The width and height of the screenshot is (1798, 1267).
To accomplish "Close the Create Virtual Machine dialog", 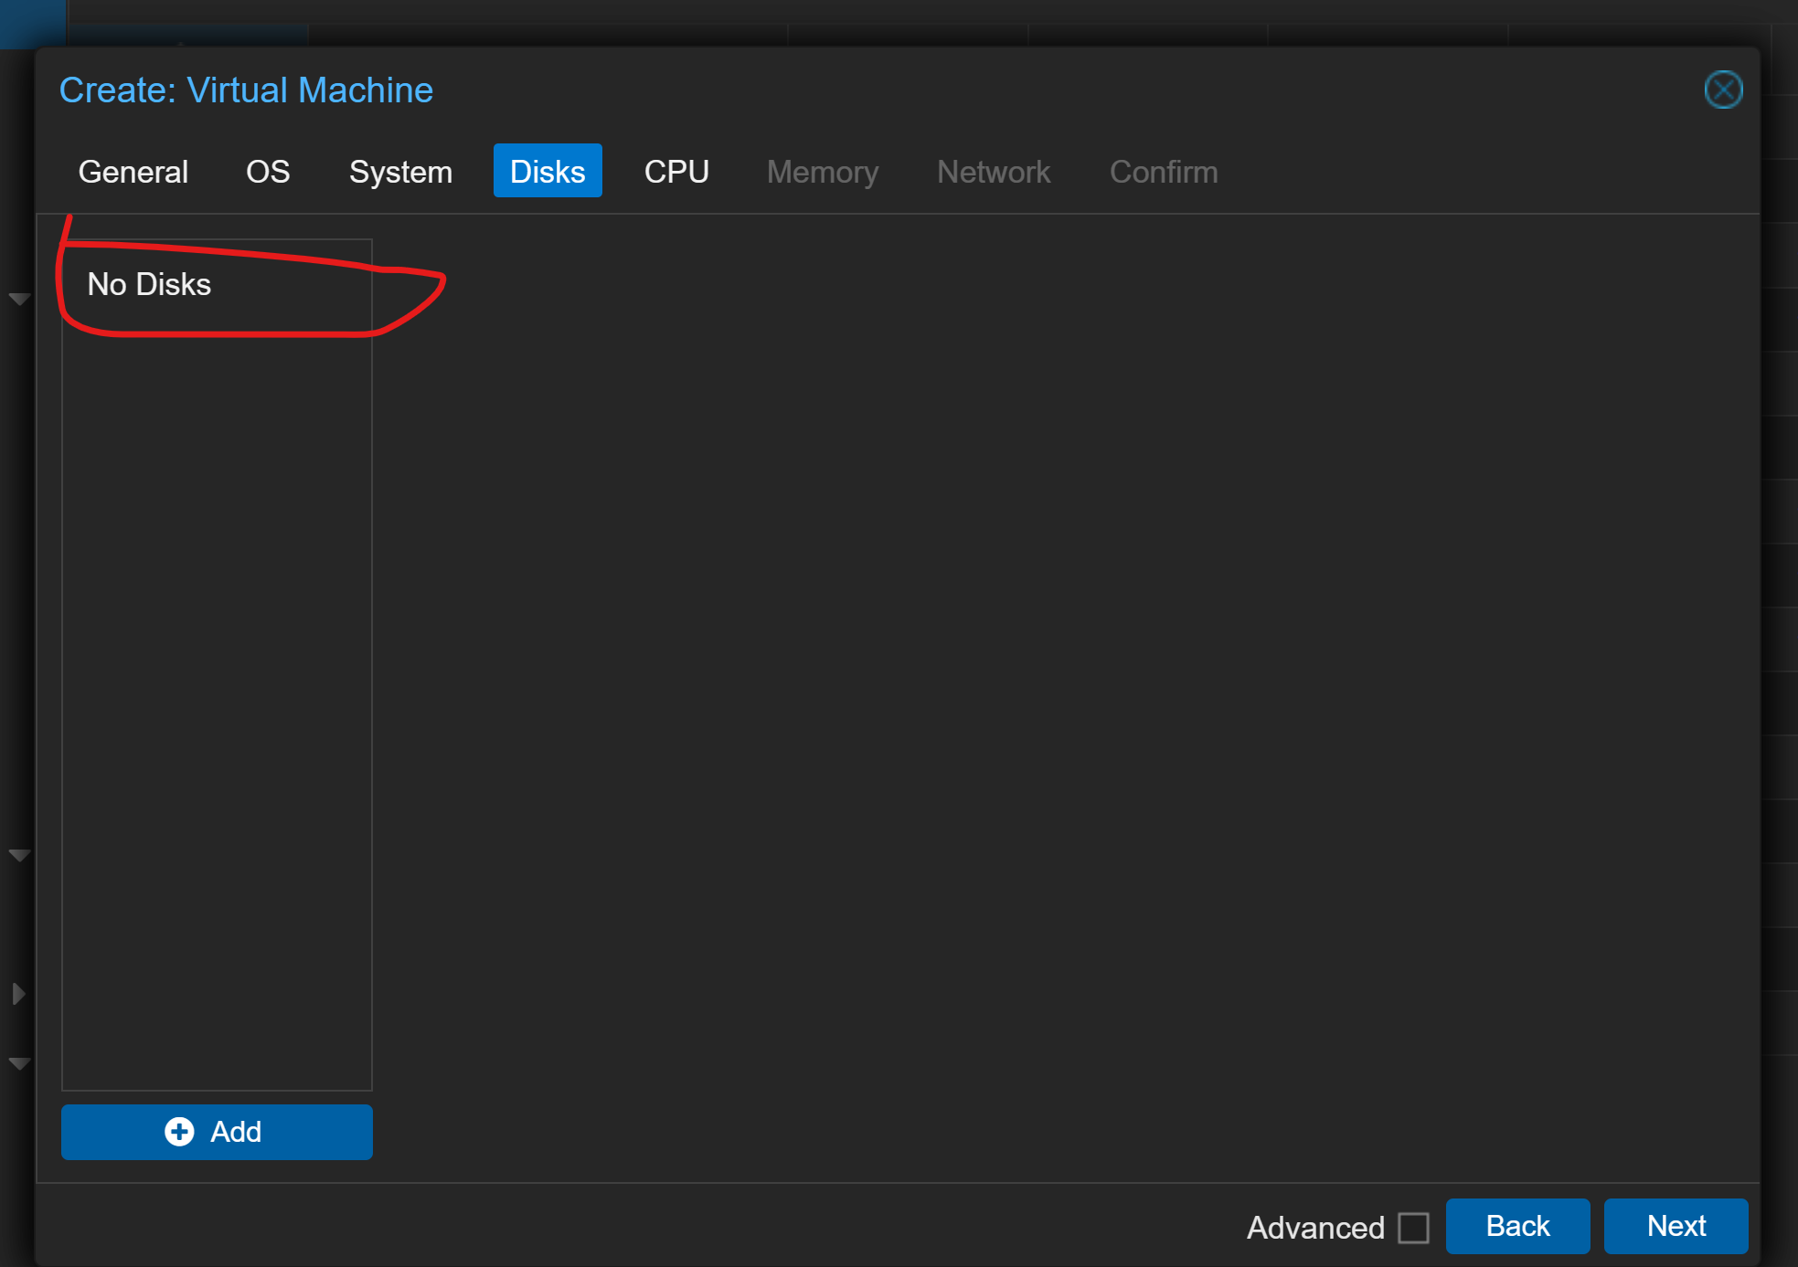I will (x=1723, y=90).
